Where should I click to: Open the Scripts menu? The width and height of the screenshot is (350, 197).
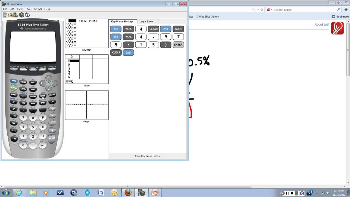coord(38,9)
